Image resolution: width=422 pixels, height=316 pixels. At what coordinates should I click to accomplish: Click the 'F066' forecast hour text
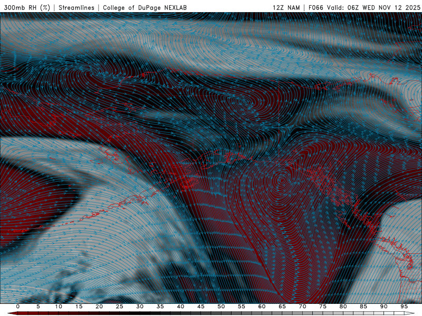[x=315, y=8]
